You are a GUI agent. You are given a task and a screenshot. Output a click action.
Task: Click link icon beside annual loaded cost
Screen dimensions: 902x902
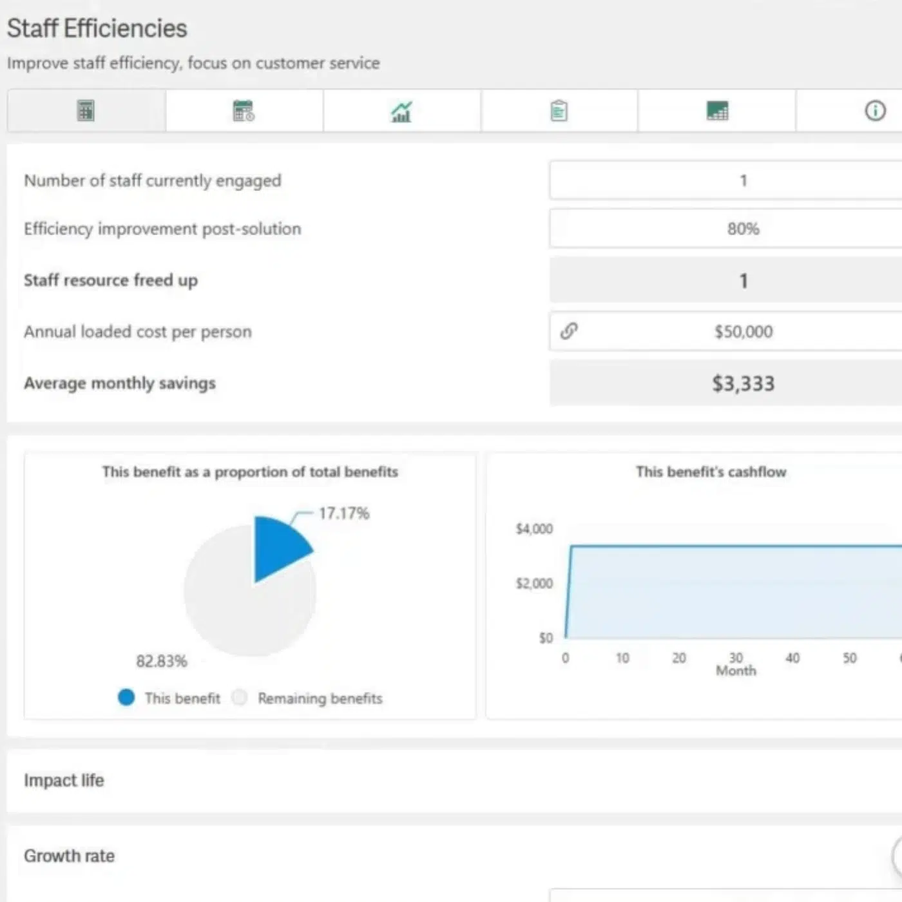(569, 331)
